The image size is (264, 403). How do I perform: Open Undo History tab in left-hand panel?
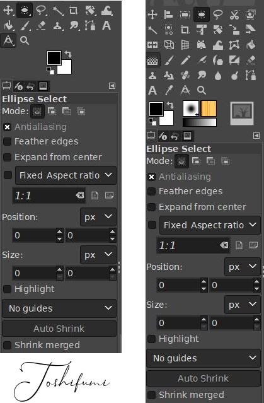pyautogui.click(x=30, y=86)
